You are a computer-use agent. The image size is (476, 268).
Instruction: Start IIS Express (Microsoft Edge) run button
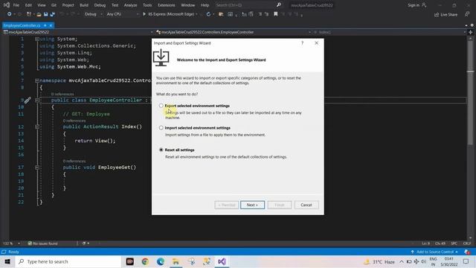point(169,14)
